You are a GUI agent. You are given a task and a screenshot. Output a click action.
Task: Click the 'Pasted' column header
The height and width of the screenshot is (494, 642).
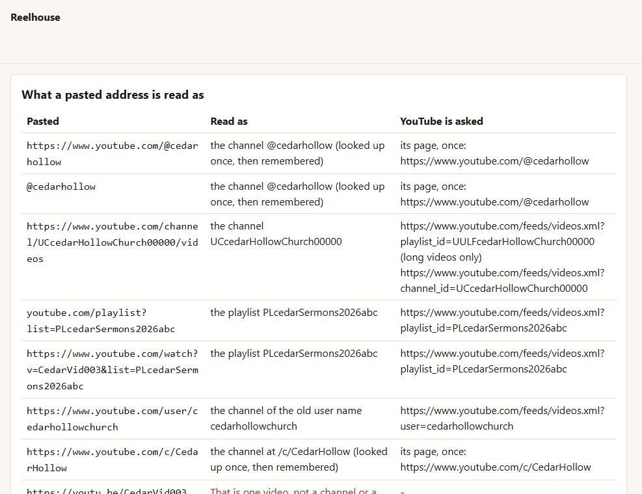pyautogui.click(x=43, y=121)
